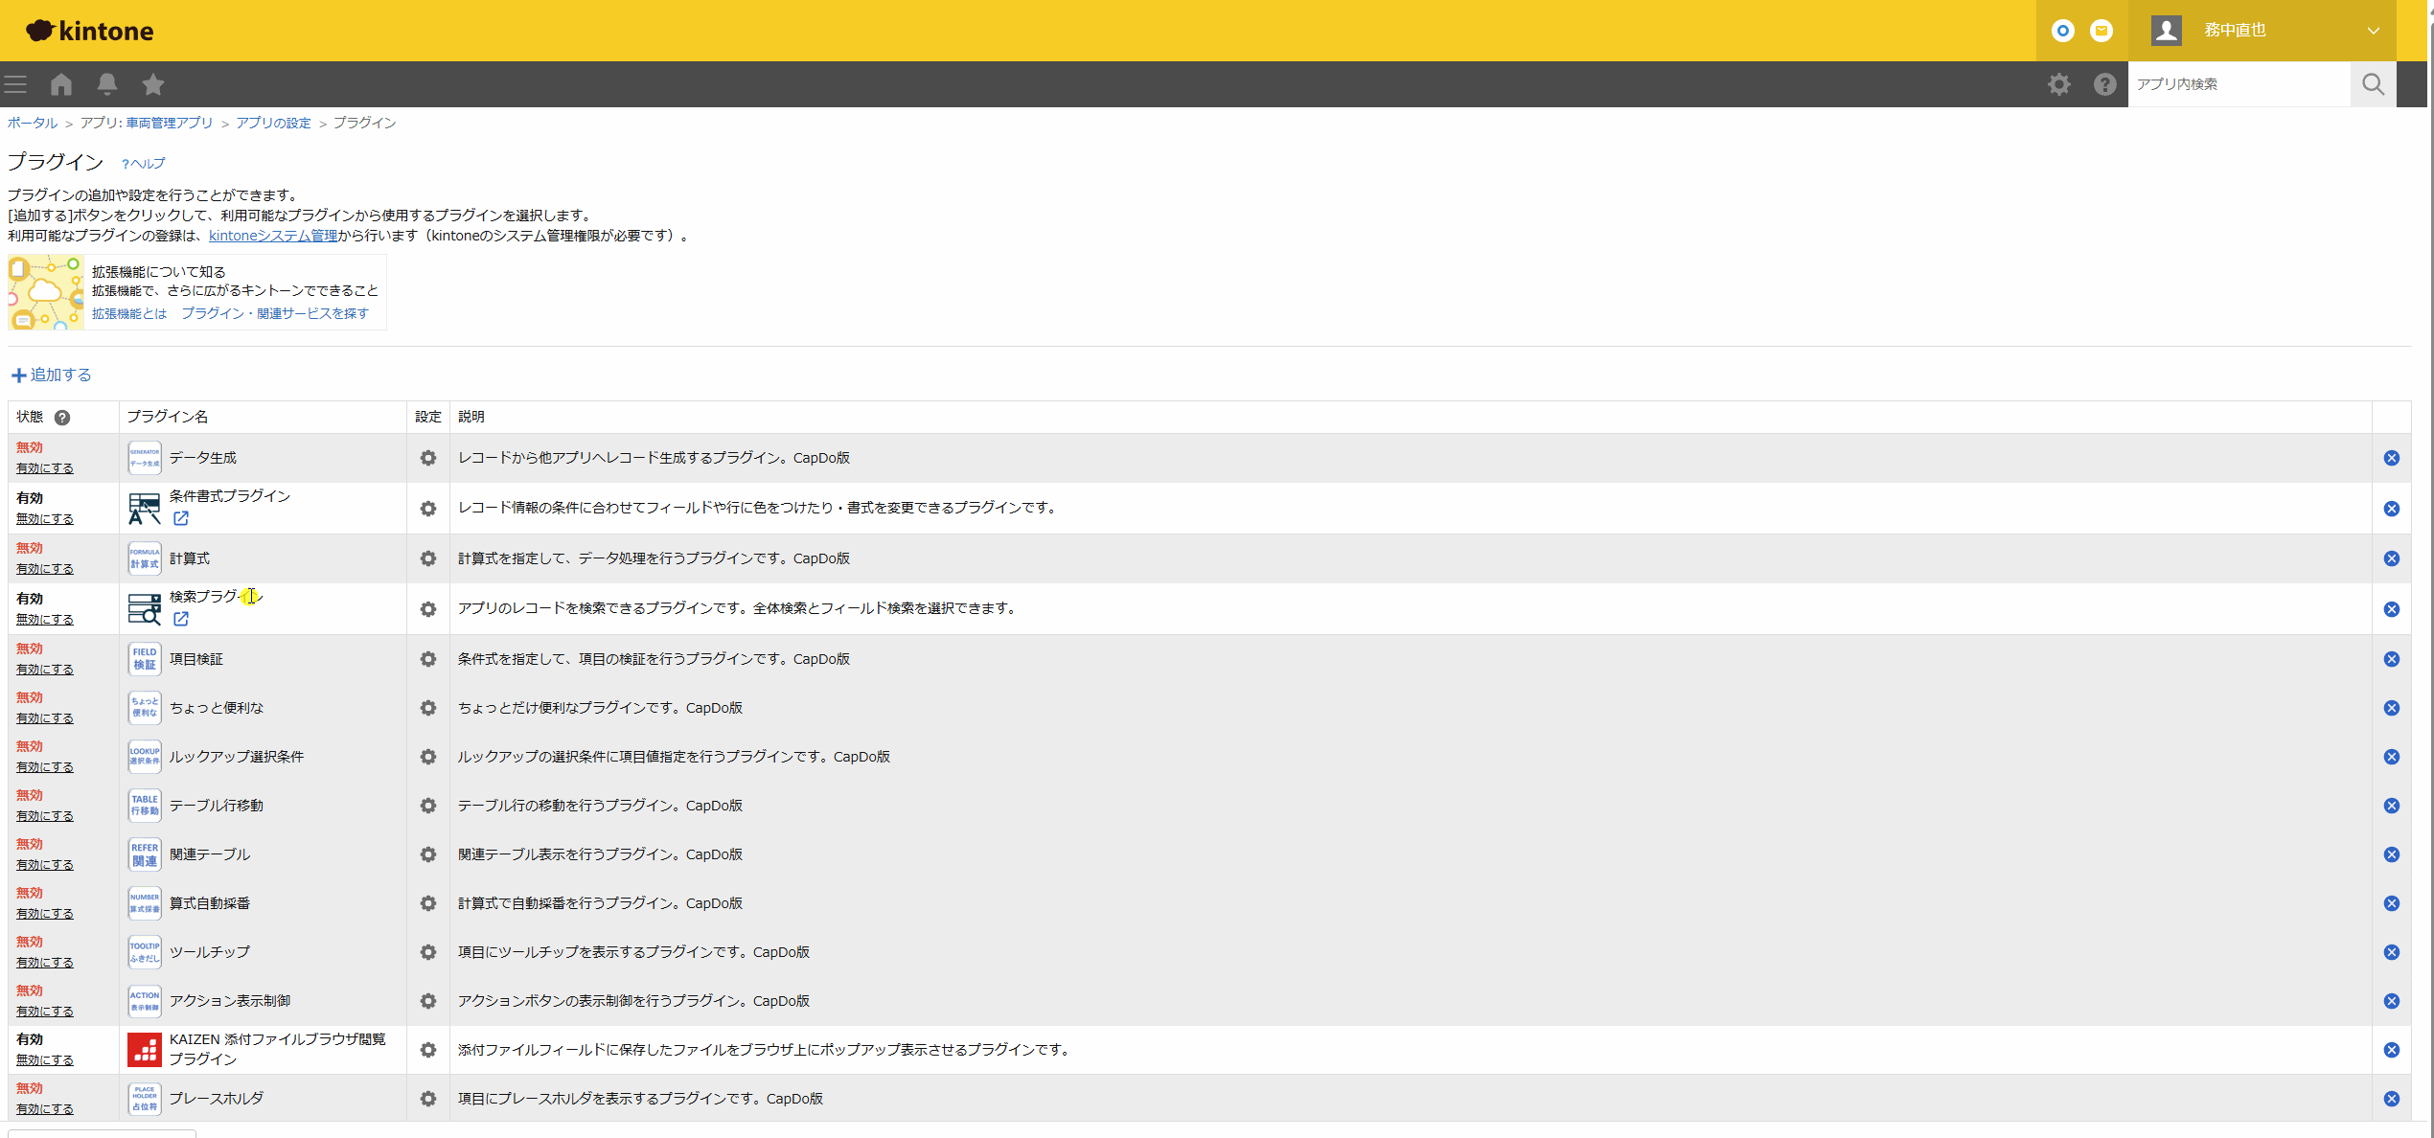Disable the 条件書式プラグイン via 無効にする
The image size is (2434, 1138).
(45, 519)
